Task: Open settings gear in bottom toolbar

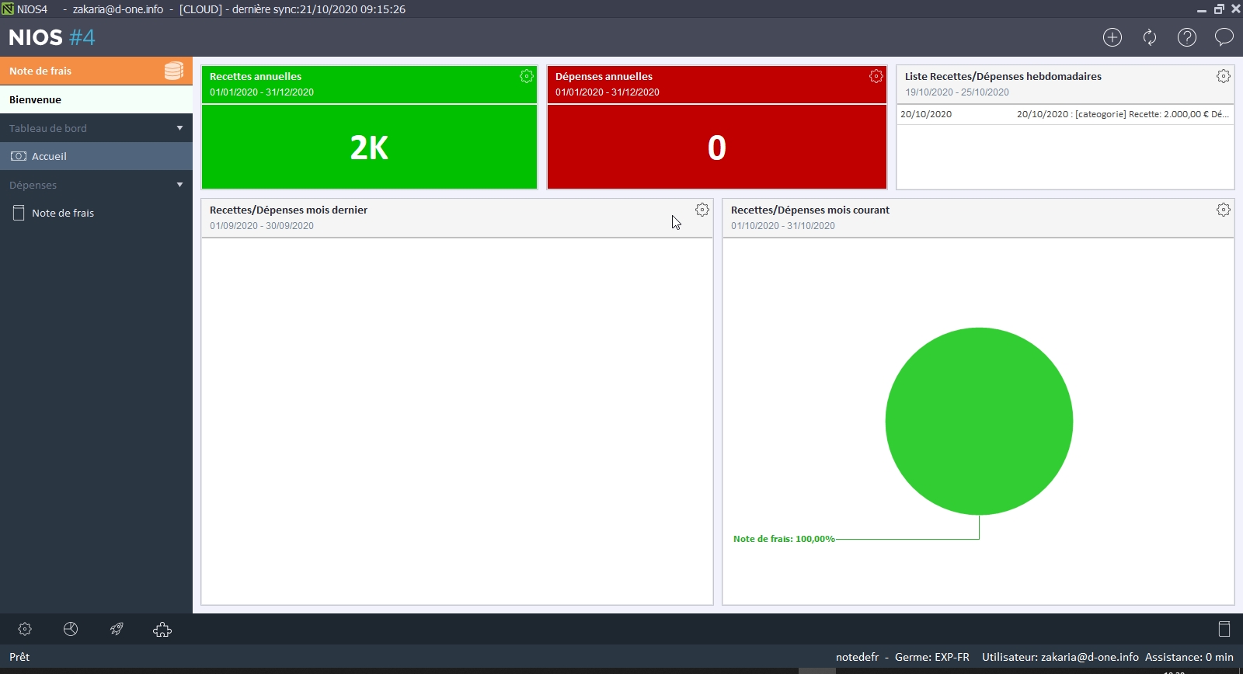Action: click(25, 629)
